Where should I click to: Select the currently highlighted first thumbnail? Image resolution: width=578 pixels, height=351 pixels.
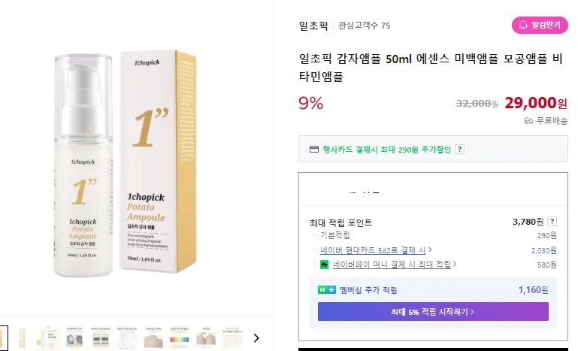click(3, 338)
